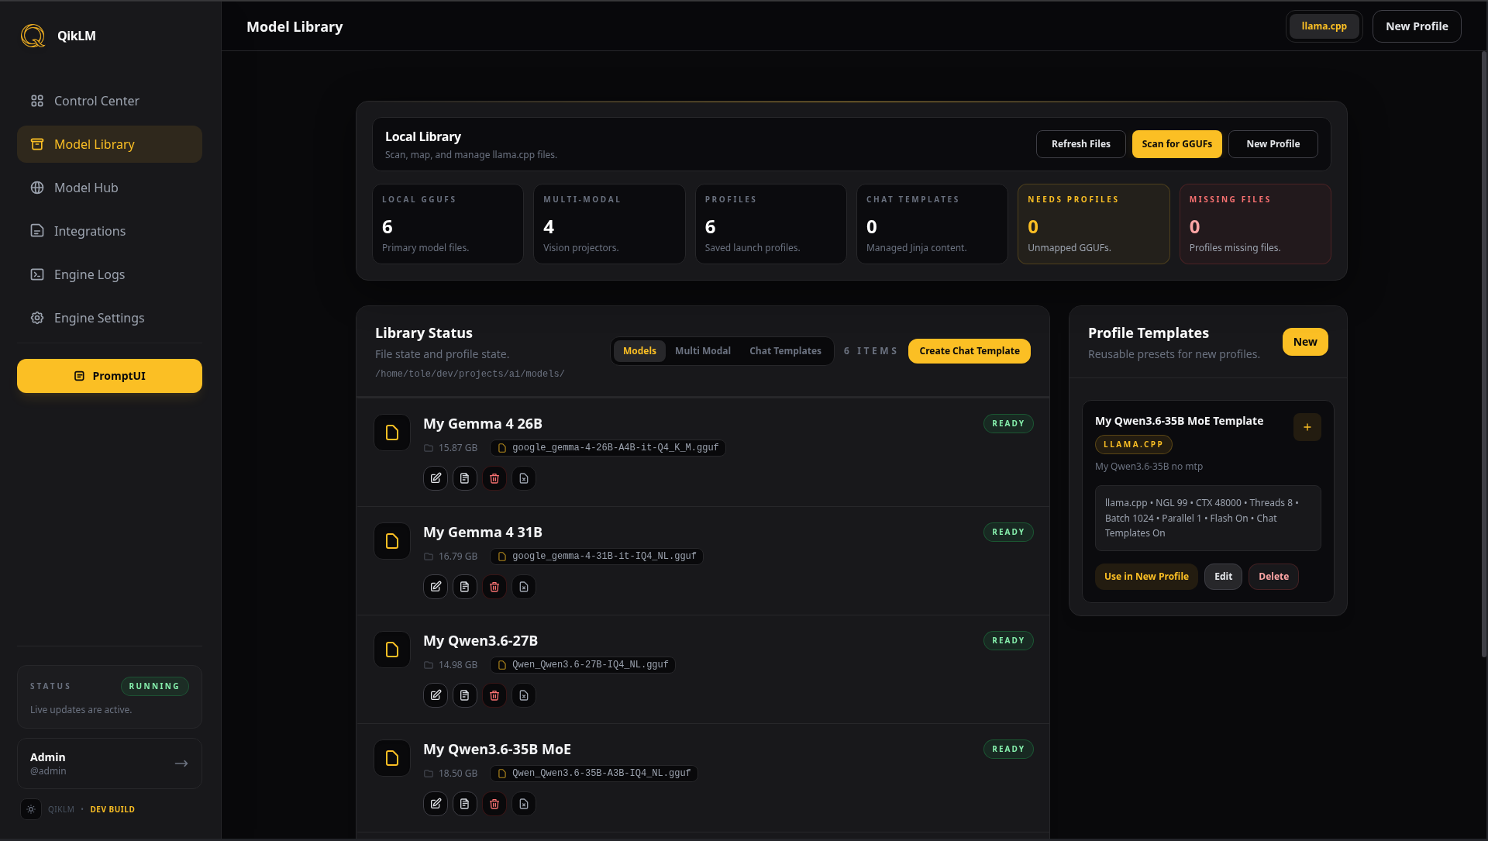Image resolution: width=1488 pixels, height=841 pixels.
Task: Launch PromptUI from the sidebar
Action: coord(109,376)
